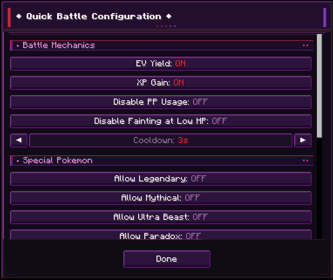This screenshot has height=280, width=333.
Task: Click the diamond icon before the Quick Battle title
Action: (x=19, y=17)
